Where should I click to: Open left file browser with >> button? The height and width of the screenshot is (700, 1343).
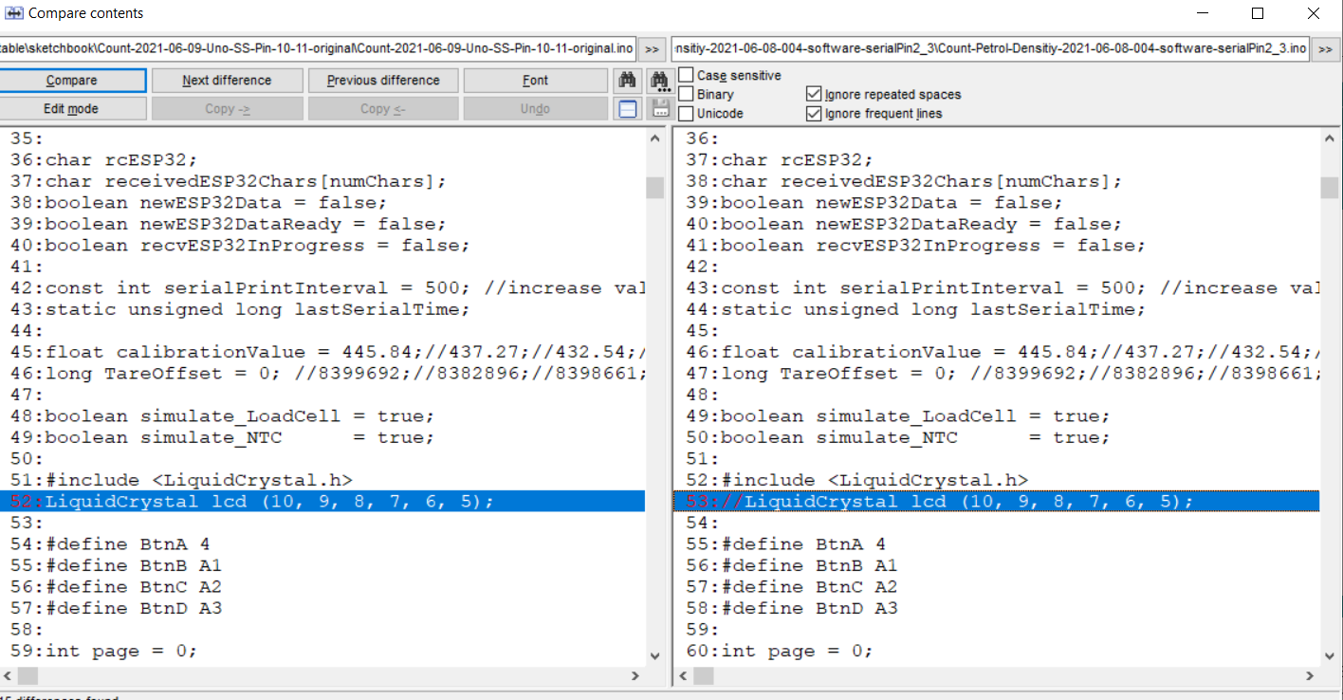[652, 49]
